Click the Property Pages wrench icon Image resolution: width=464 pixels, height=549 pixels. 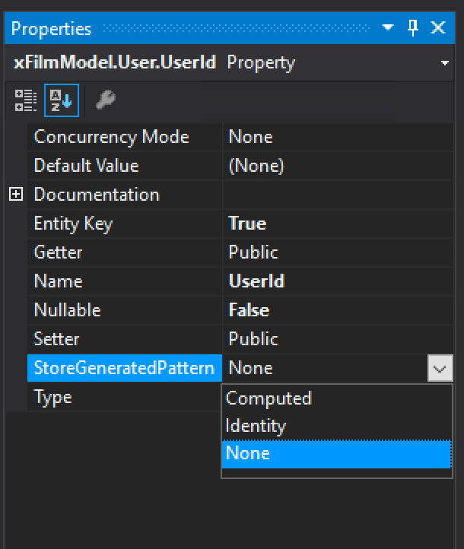(x=106, y=101)
